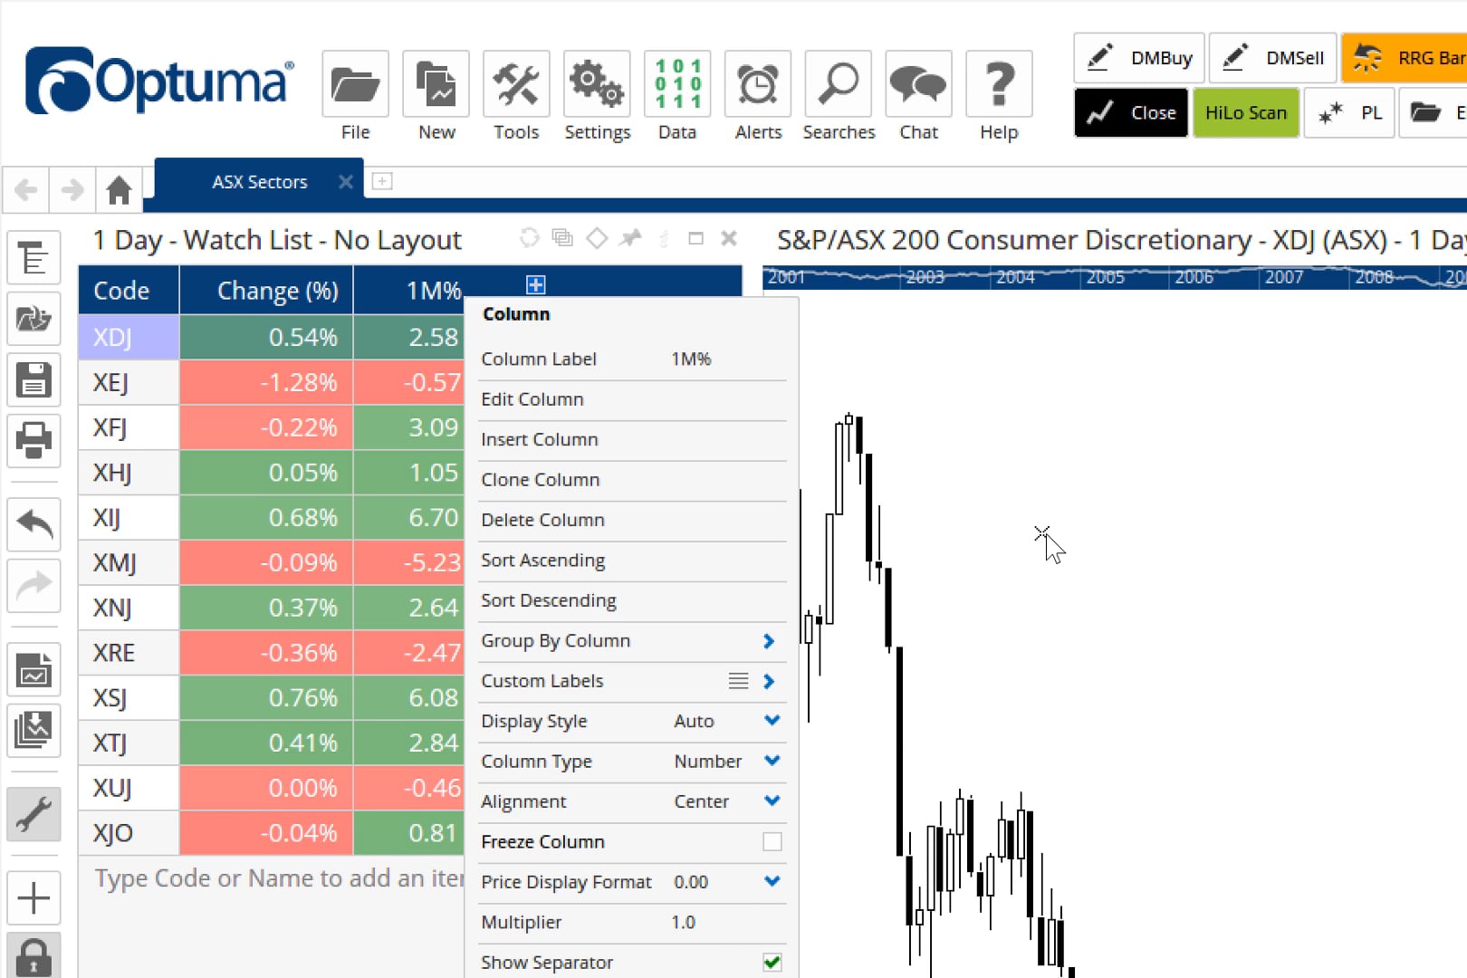Open the Help question mark icon
Screen dimensions: 1467x978
click(x=999, y=84)
